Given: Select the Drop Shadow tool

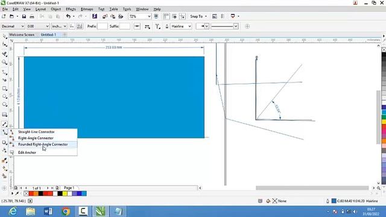Looking at the screenshot, I should coord(4,142).
